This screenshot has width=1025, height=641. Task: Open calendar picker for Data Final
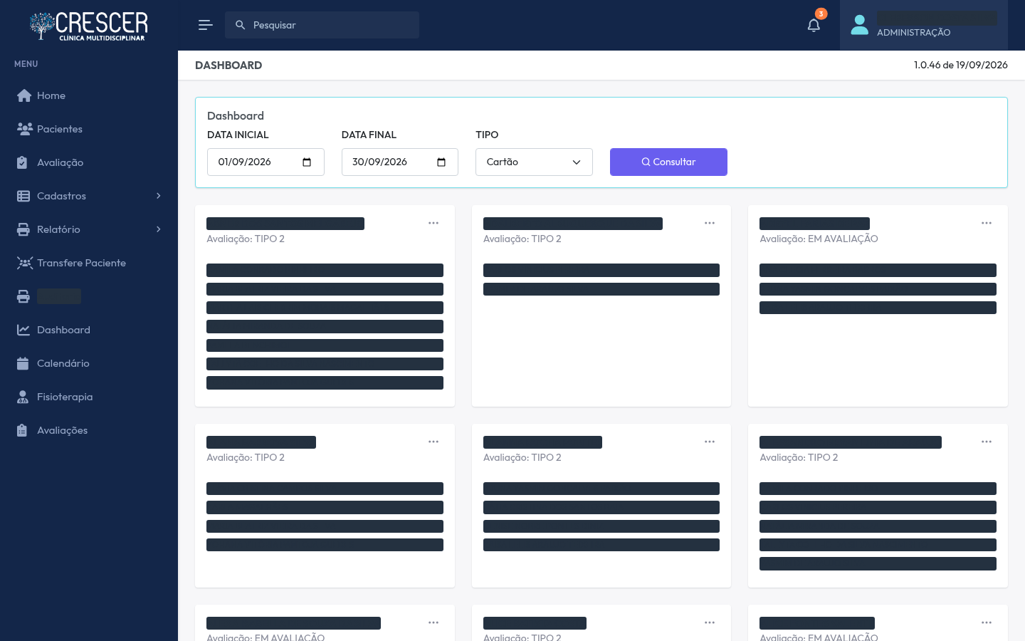[x=441, y=162]
